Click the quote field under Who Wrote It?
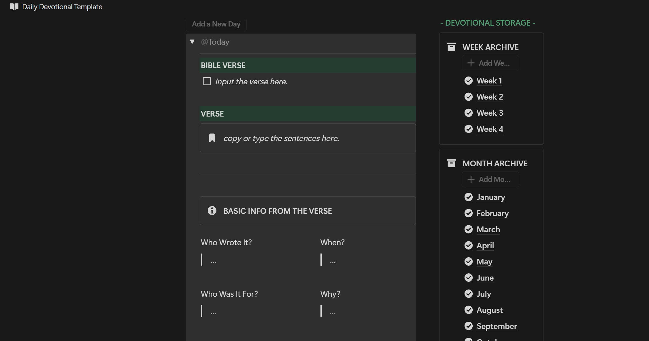The image size is (649, 341). click(x=213, y=260)
